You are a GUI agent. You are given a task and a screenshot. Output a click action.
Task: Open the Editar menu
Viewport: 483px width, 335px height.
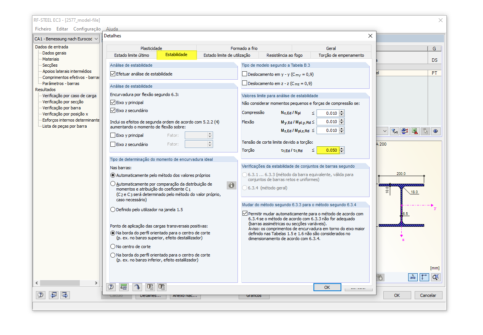62,29
